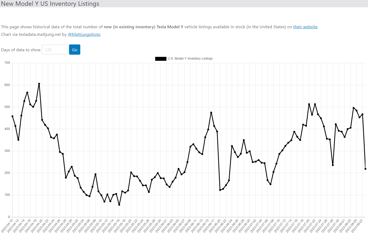Open the 'their website' link
The width and height of the screenshot is (368, 234).
(305, 27)
